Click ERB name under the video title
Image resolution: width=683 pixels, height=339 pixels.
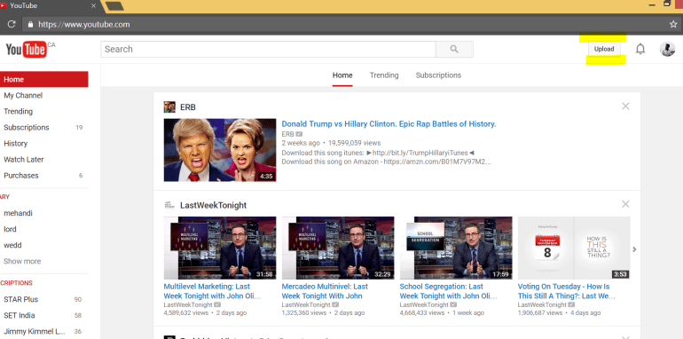(287, 134)
